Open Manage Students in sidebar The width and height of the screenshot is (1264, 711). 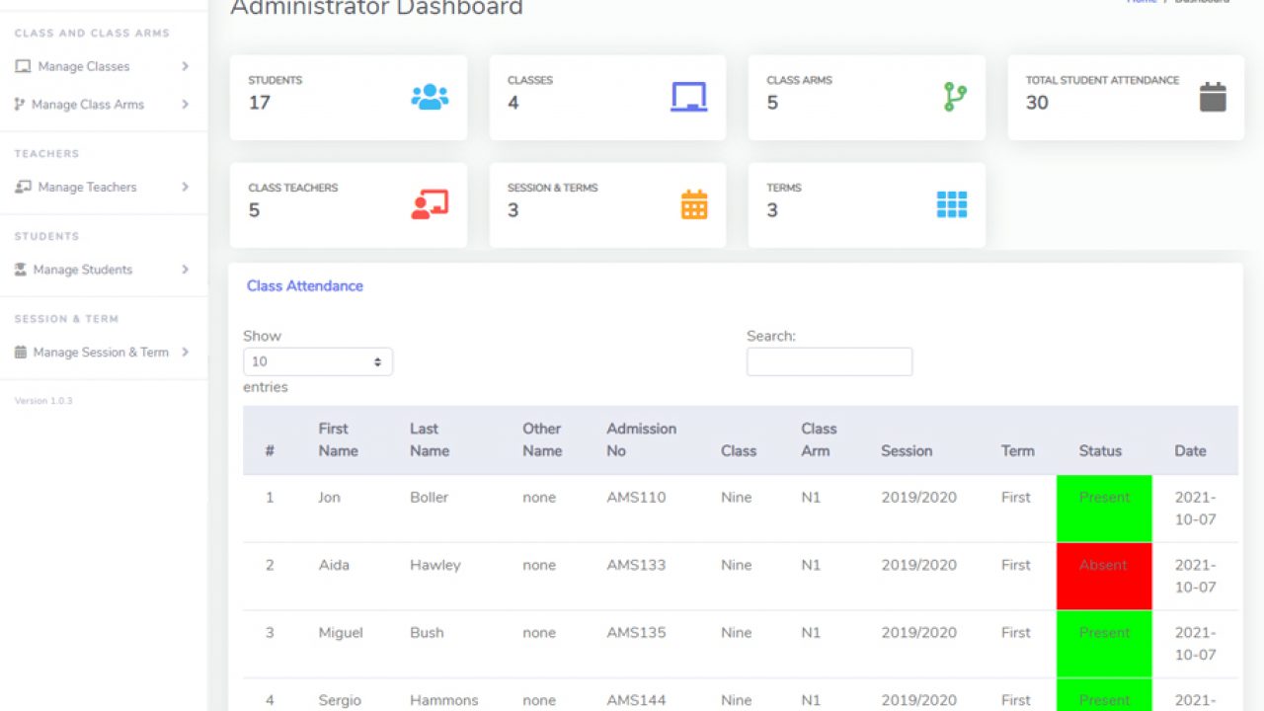pos(82,270)
